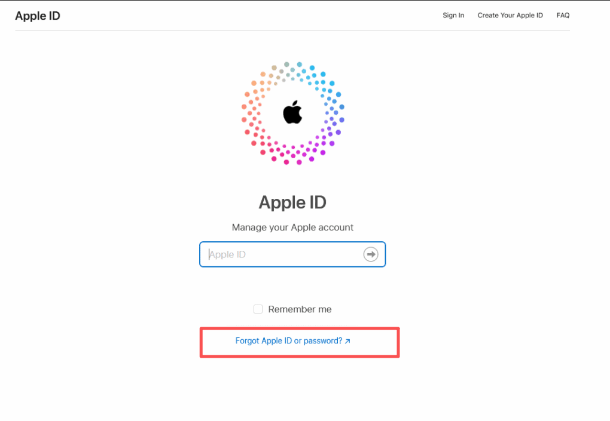Select Create Your Apple ID

tap(510, 15)
